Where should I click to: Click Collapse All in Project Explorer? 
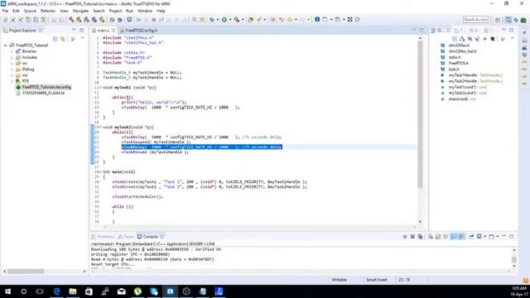point(55,39)
